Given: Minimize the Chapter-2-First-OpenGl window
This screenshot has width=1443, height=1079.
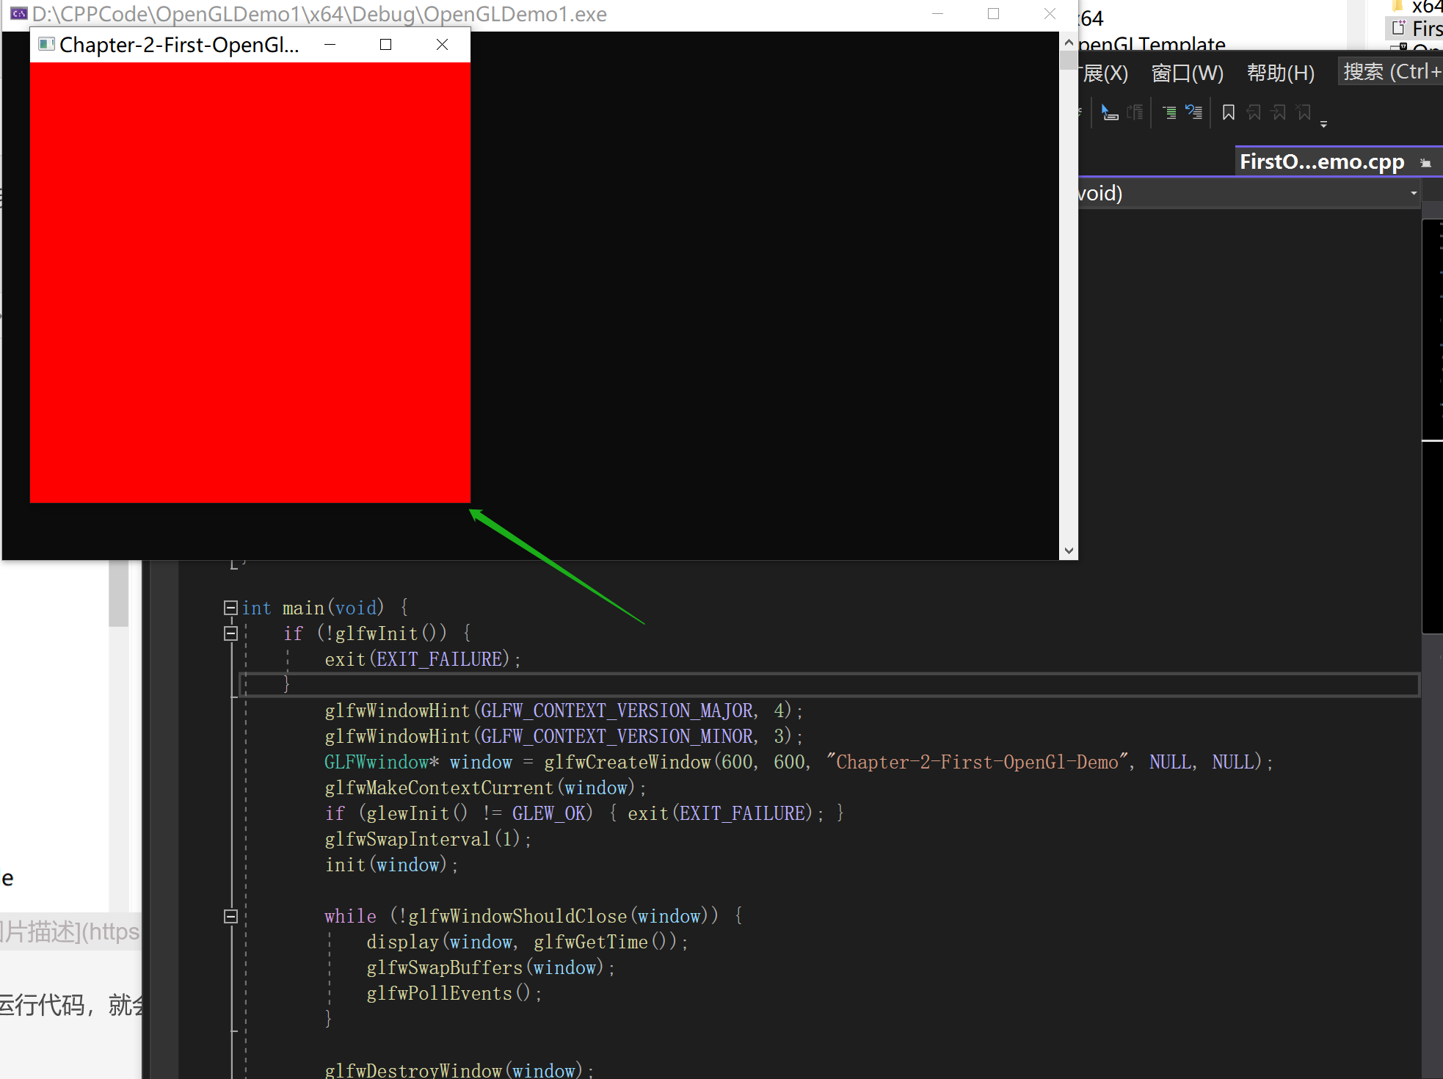Looking at the screenshot, I should click(x=330, y=45).
